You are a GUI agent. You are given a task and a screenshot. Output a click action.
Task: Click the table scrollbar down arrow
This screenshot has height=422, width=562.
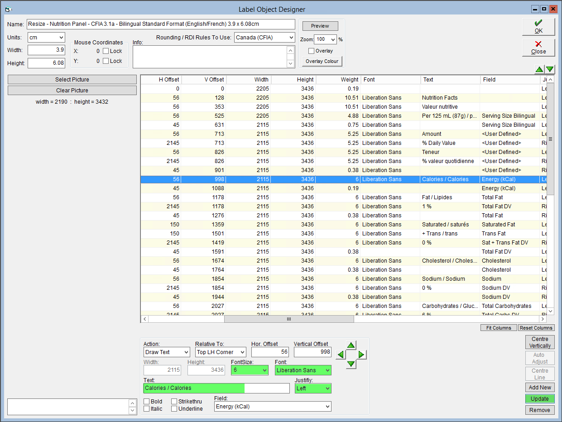(x=551, y=312)
